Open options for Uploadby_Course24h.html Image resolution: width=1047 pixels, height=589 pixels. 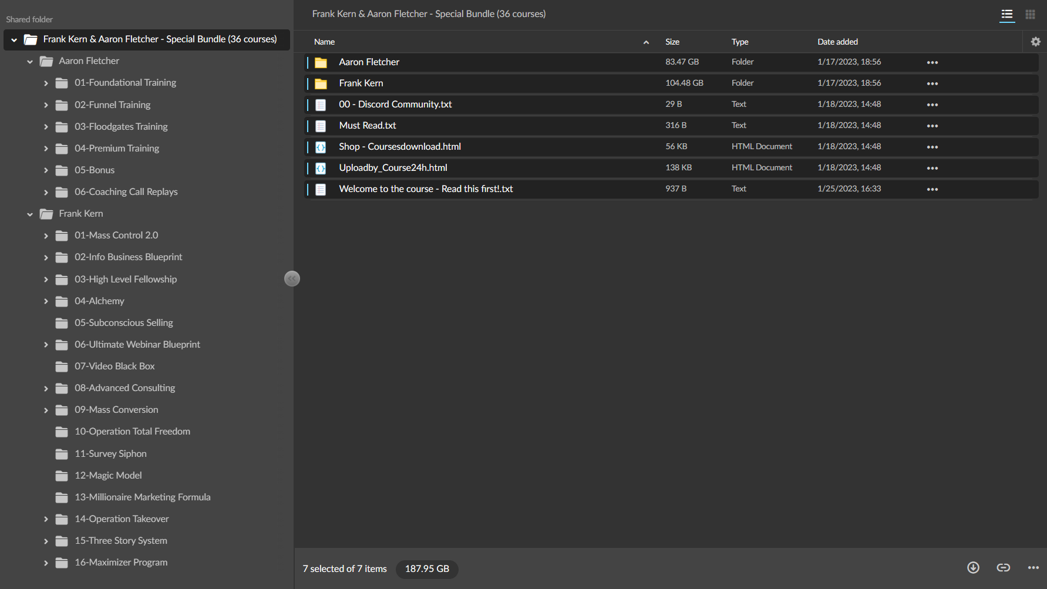click(x=932, y=168)
